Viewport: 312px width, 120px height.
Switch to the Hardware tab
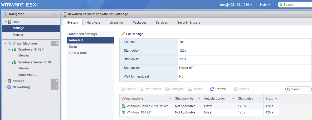point(93,23)
